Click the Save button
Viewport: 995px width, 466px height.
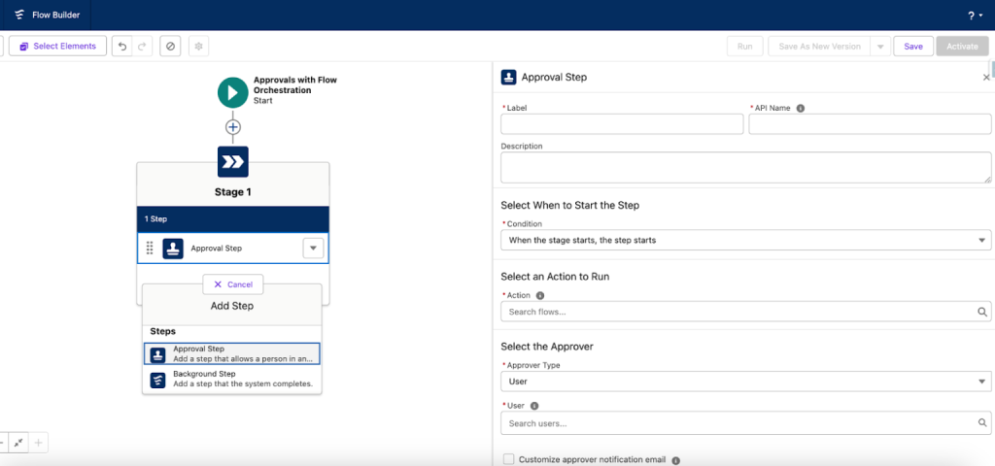coord(913,47)
